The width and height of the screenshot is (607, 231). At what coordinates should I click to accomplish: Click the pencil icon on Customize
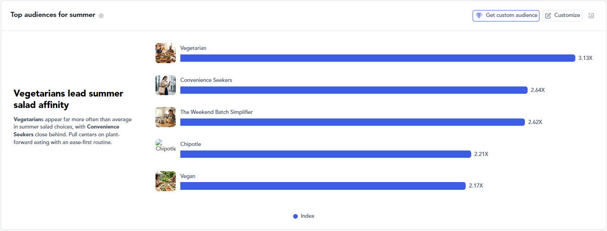(548, 16)
